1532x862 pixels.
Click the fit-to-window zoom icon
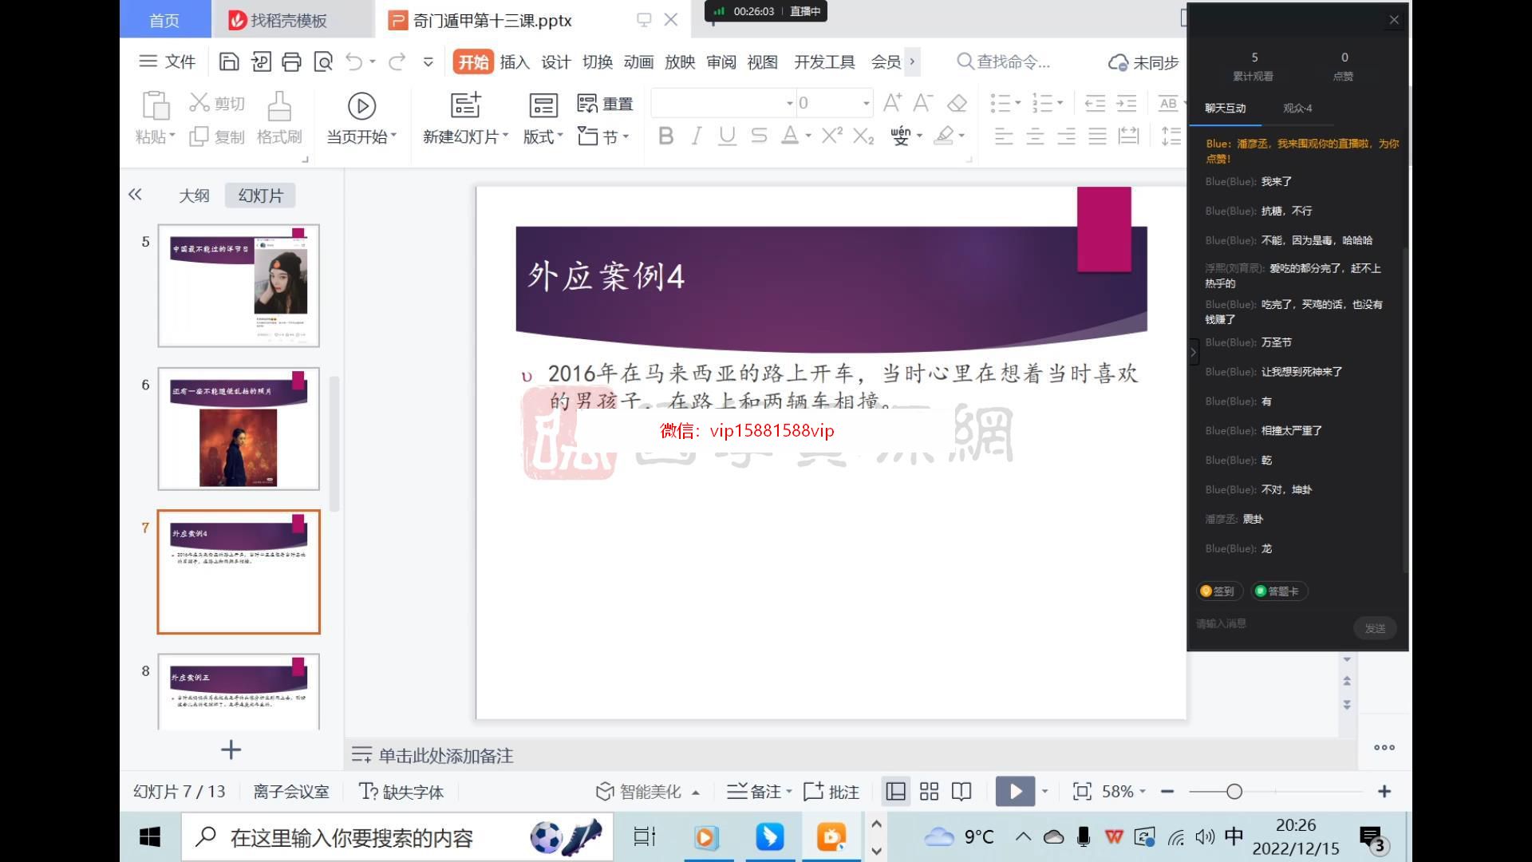coord(1082,791)
